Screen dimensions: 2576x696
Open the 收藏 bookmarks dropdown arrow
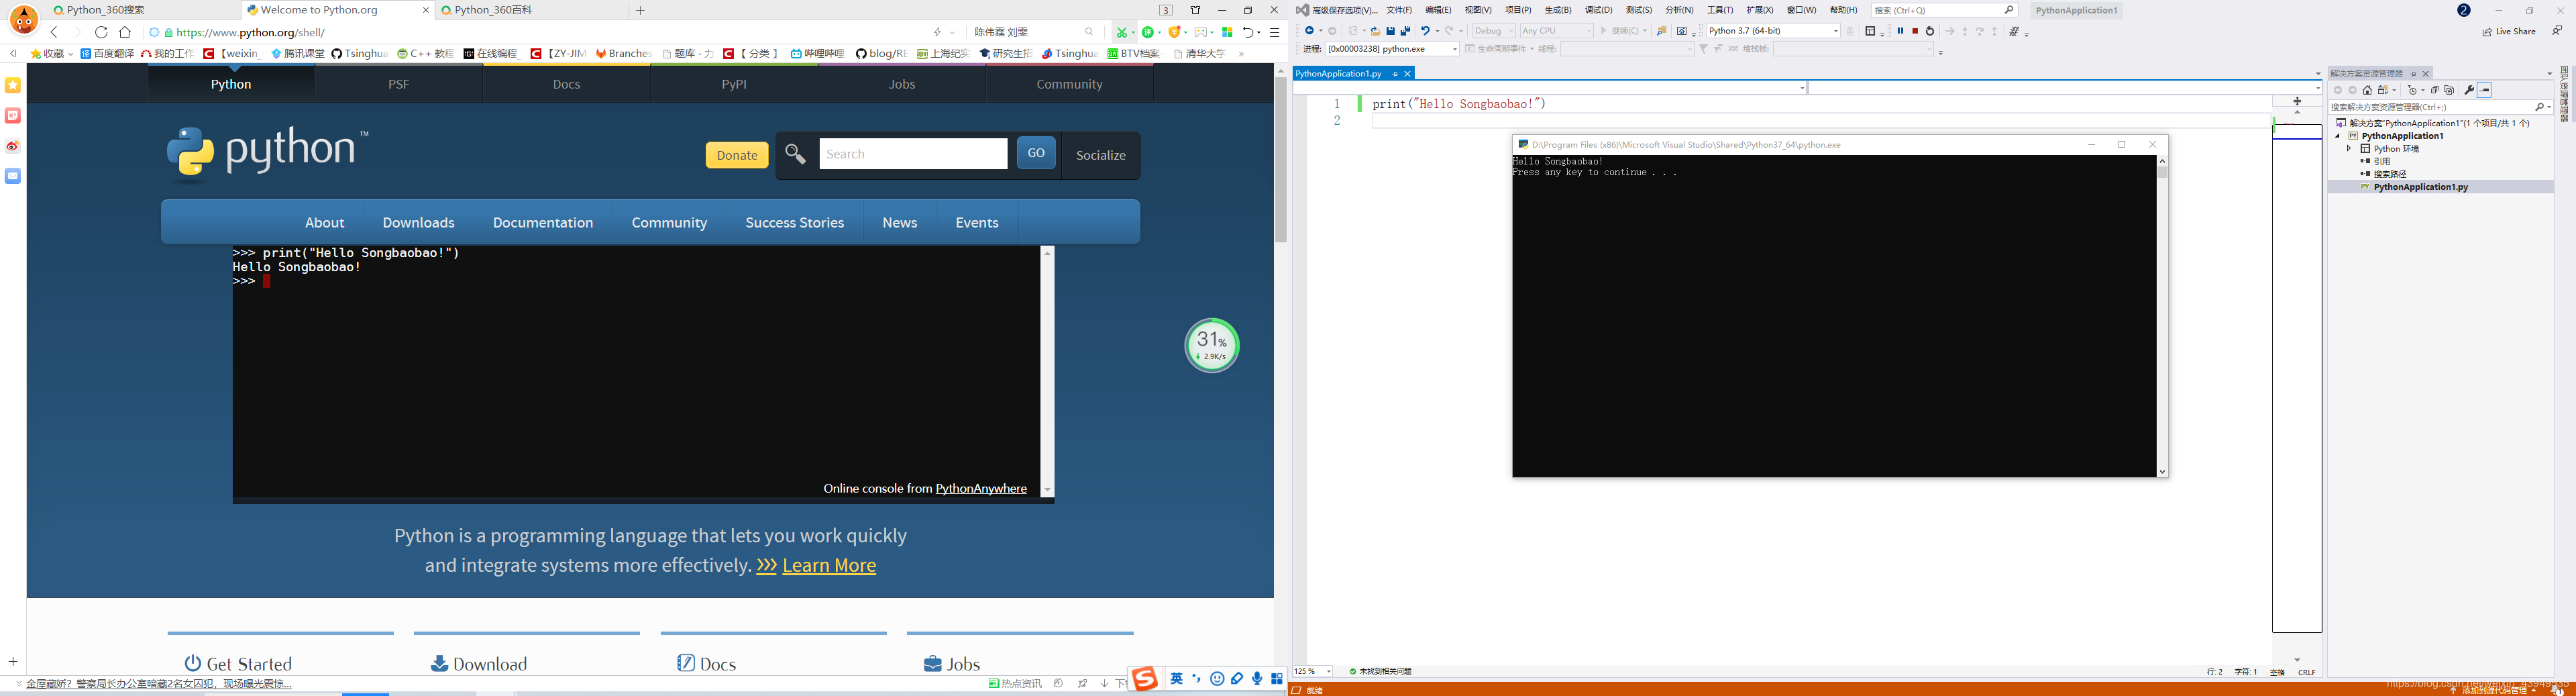click(x=71, y=54)
